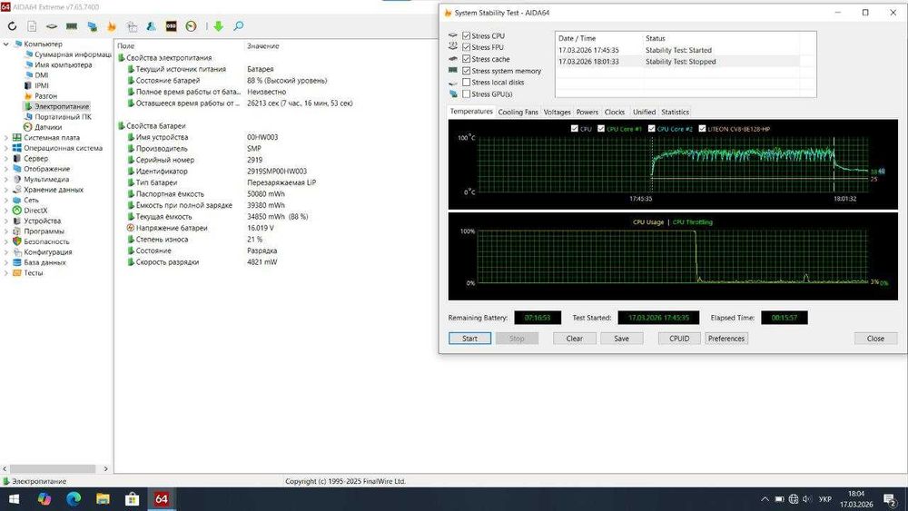The width and height of the screenshot is (908, 511).
Task: Toggle the Stress FPU checkbox
Action: point(466,47)
